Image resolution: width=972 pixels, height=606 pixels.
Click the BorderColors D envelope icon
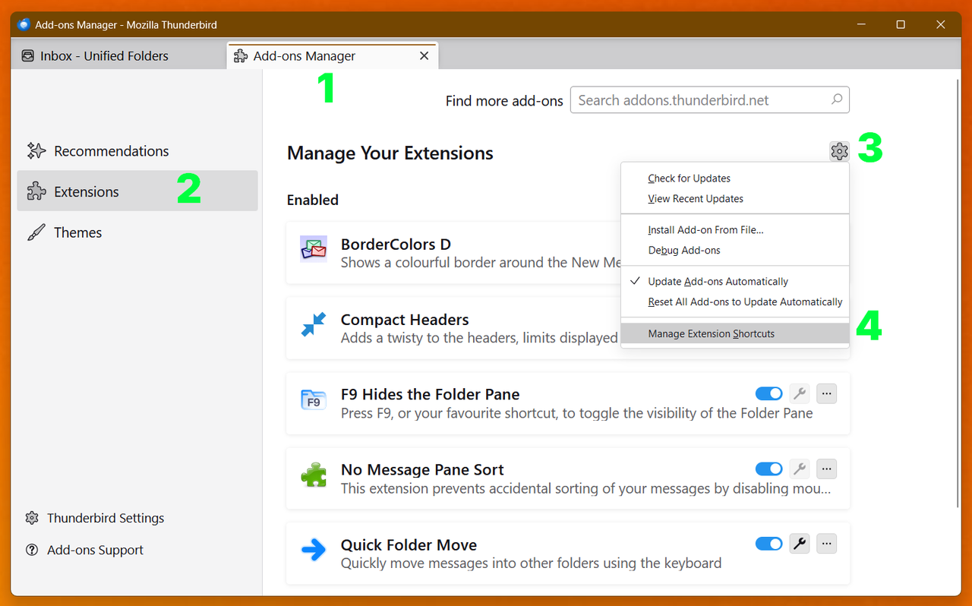click(x=314, y=249)
